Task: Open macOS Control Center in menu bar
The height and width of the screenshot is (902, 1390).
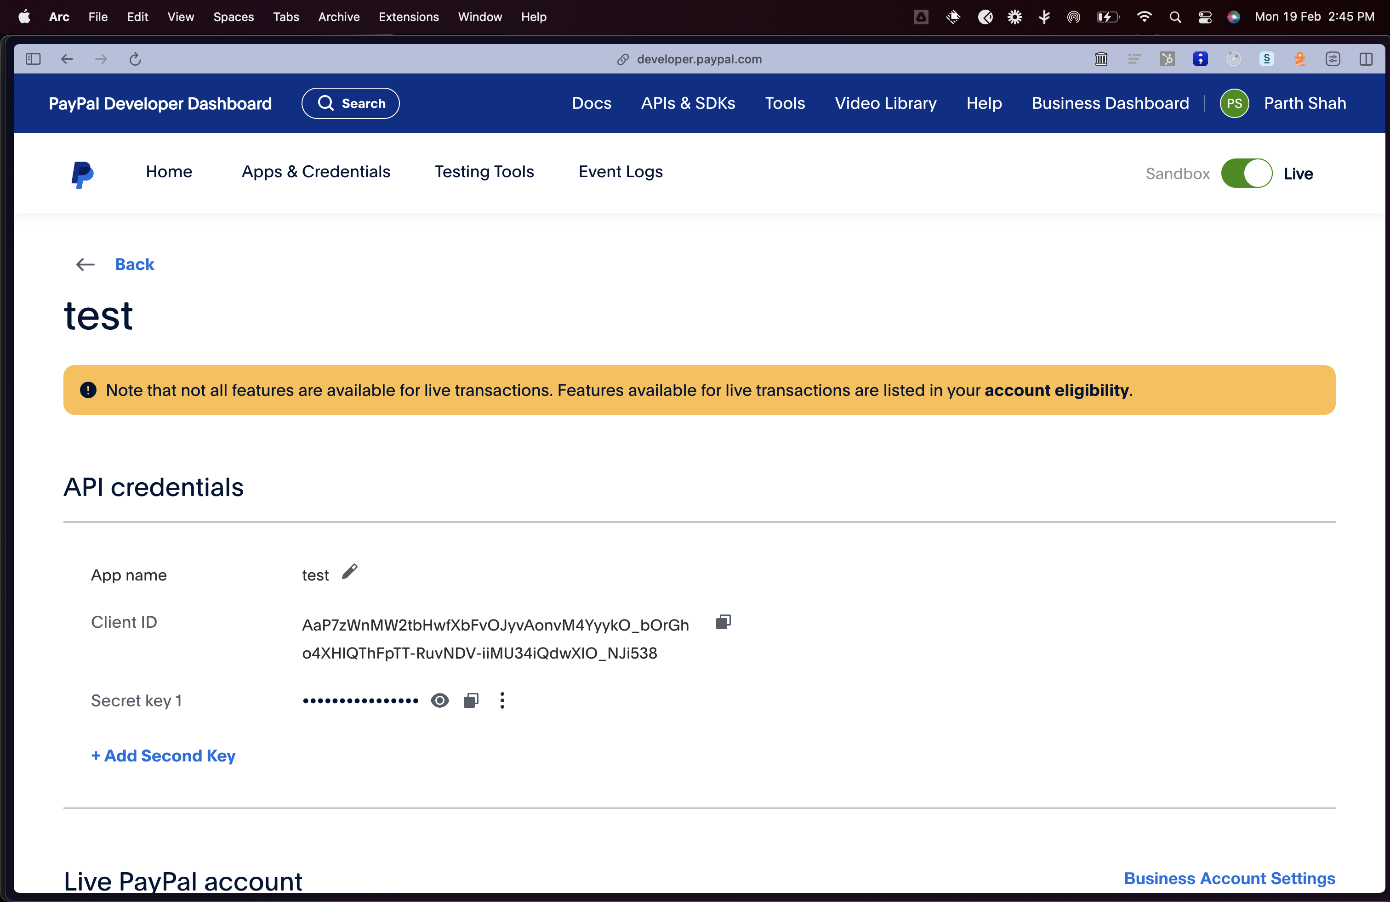Action: (x=1204, y=17)
